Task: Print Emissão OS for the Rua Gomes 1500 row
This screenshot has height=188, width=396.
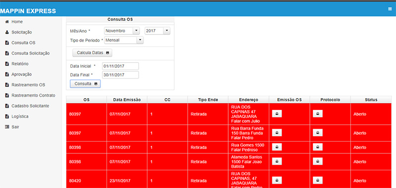Action: click(x=277, y=147)
